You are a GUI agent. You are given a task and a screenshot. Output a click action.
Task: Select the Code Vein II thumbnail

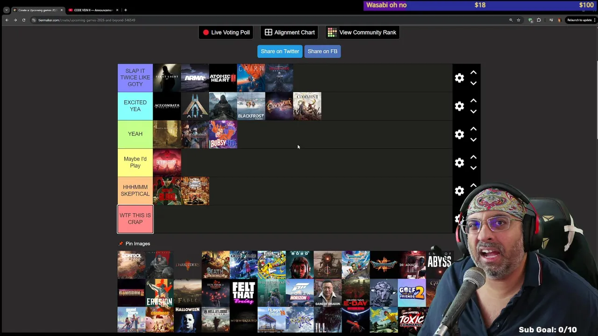(x=307, y=106)
